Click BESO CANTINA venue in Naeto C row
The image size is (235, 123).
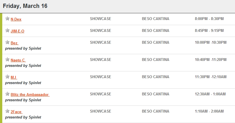point(155,60)
